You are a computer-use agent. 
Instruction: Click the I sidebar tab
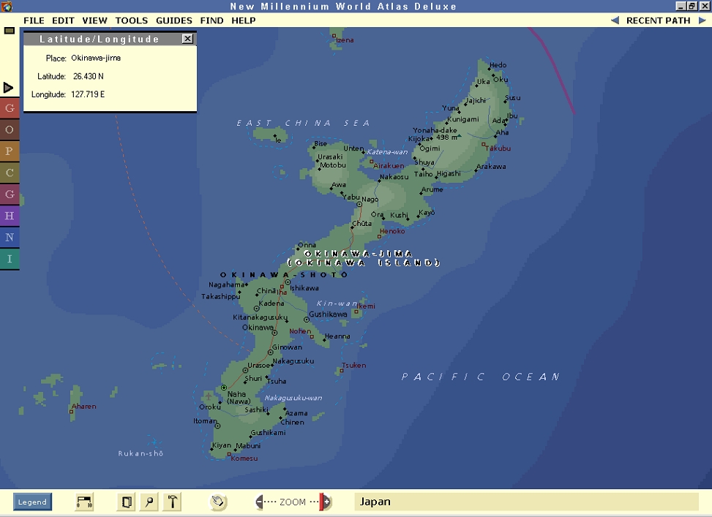tap(10, 259)
